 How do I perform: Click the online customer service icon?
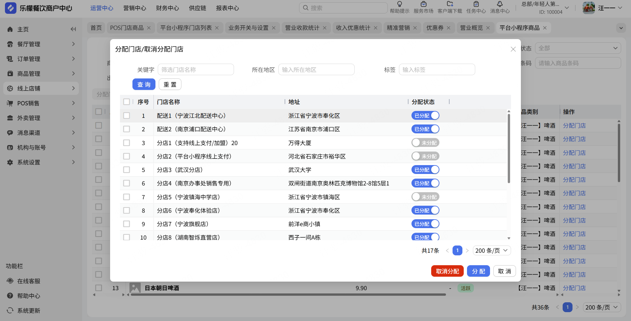coord(10,281)
